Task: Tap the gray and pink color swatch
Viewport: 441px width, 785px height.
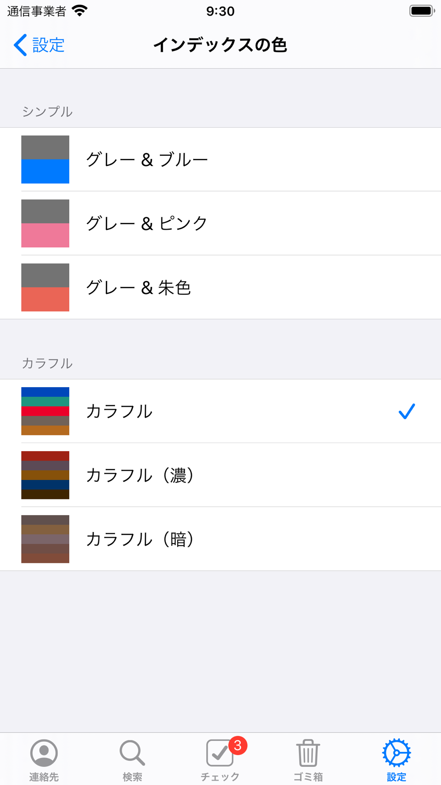Action: tap(45, 223)
